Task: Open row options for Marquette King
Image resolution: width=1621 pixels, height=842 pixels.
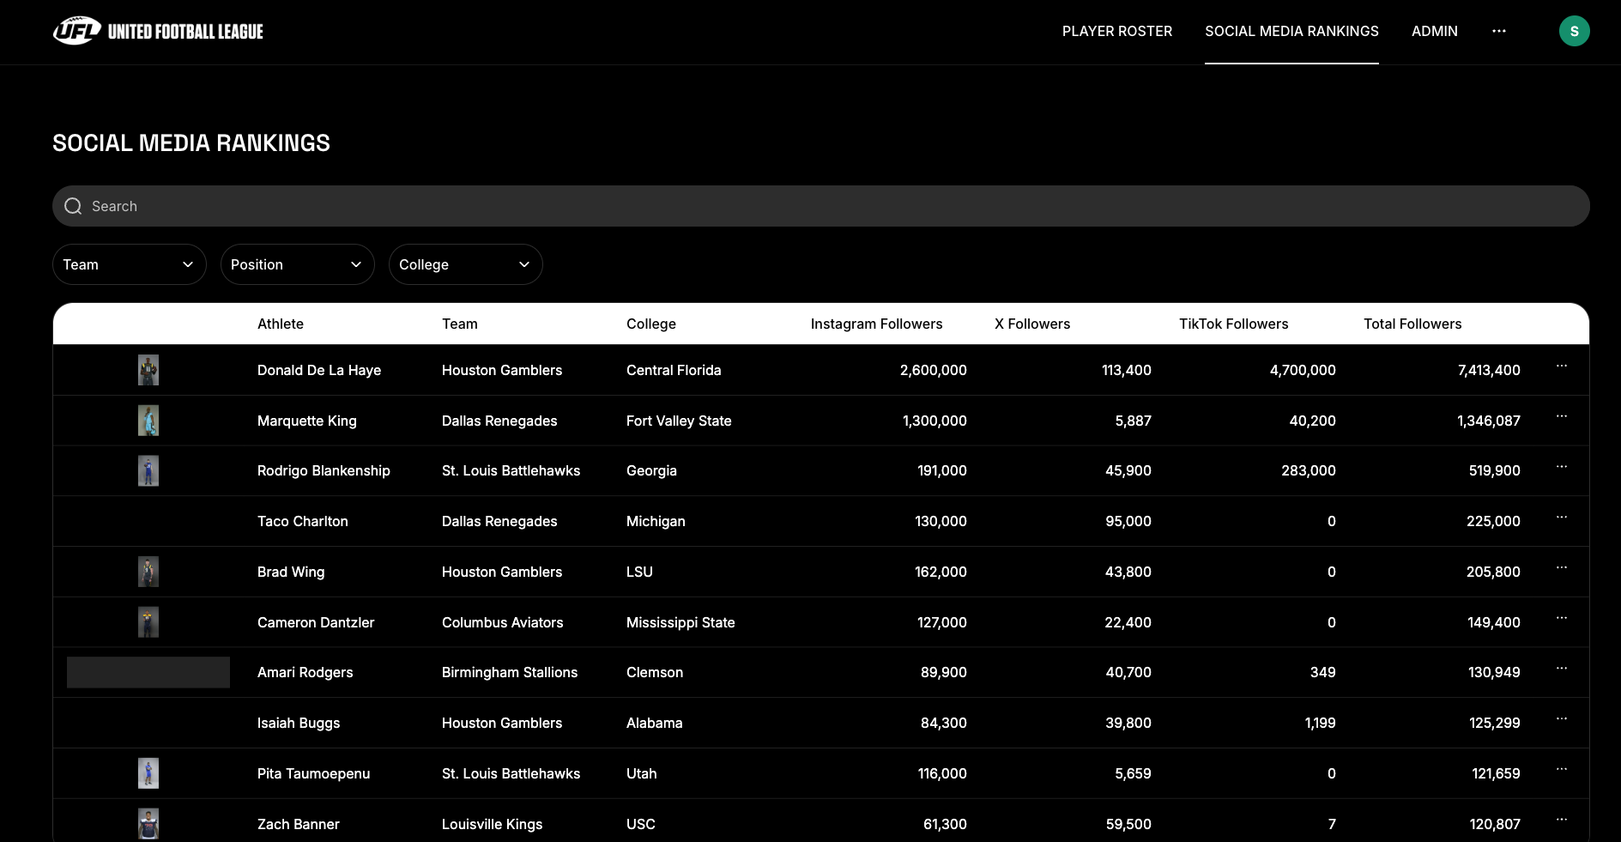Action: coord(1562,417)
